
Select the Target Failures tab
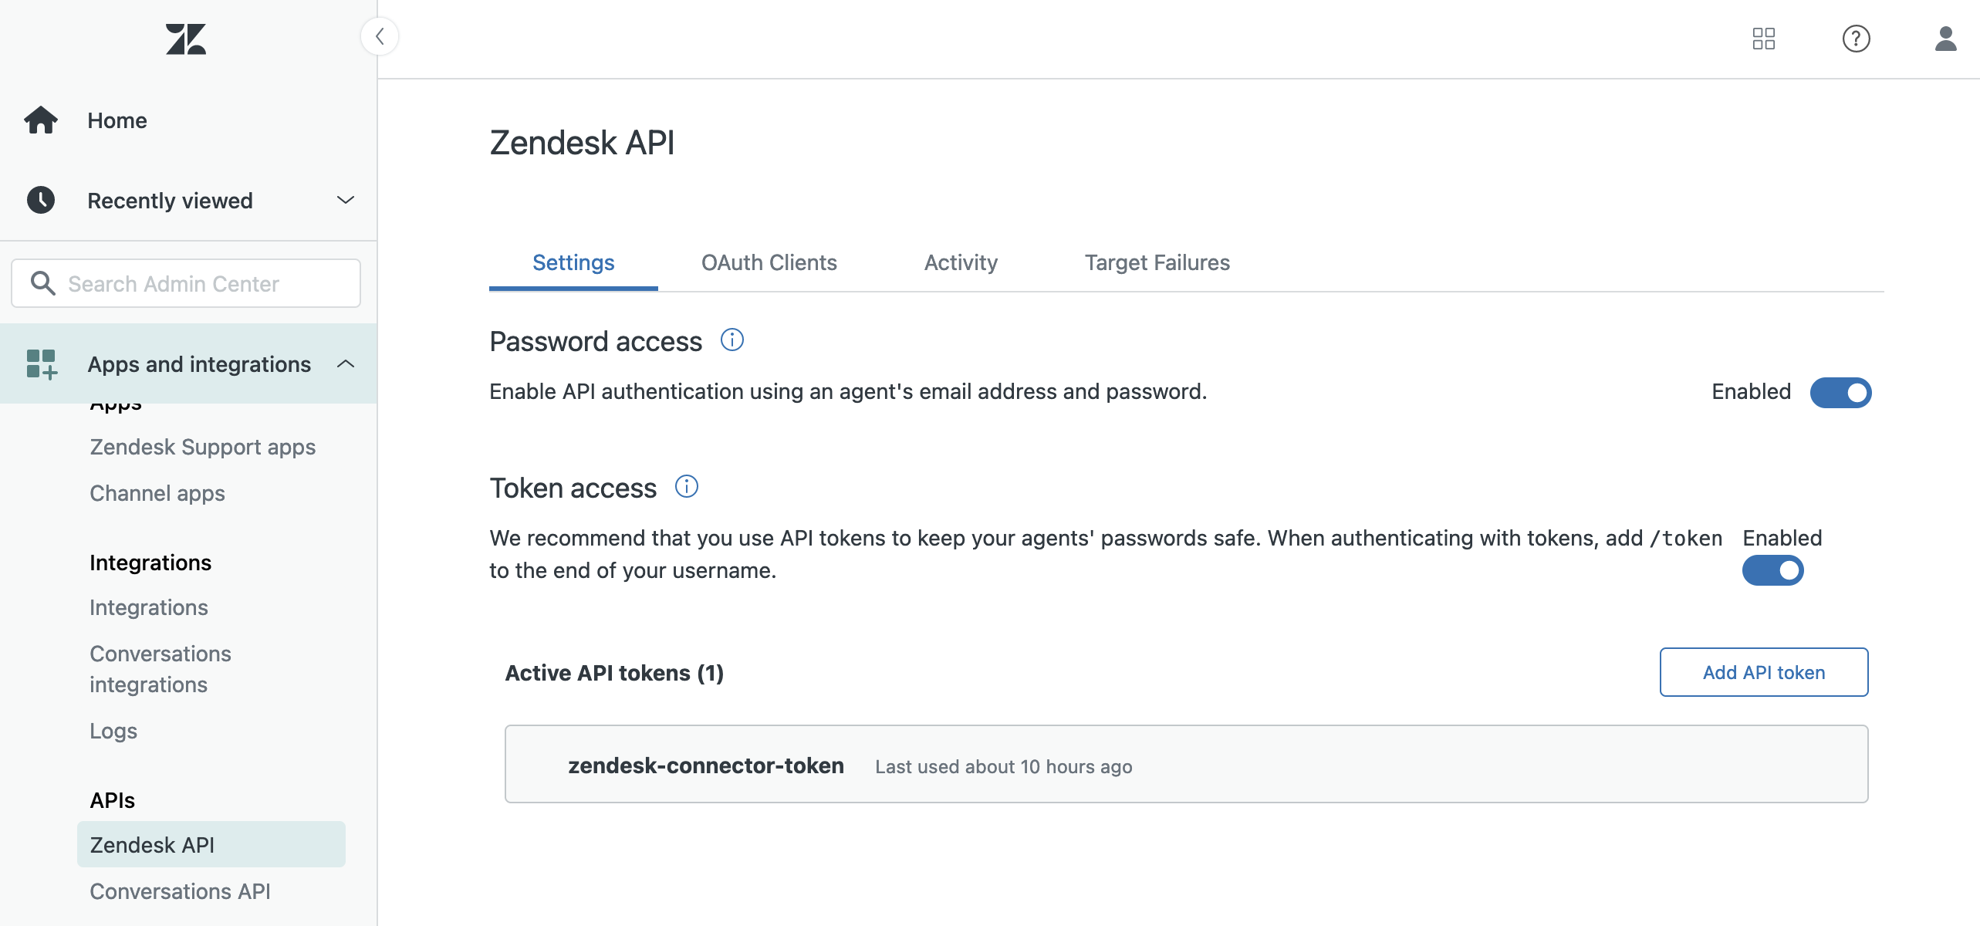click(1158, 262)
